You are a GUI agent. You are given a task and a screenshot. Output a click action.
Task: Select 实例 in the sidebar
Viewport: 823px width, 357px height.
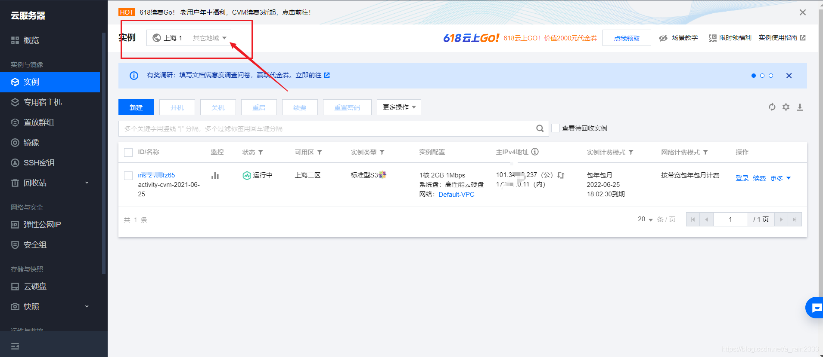[x=50, y=82]
